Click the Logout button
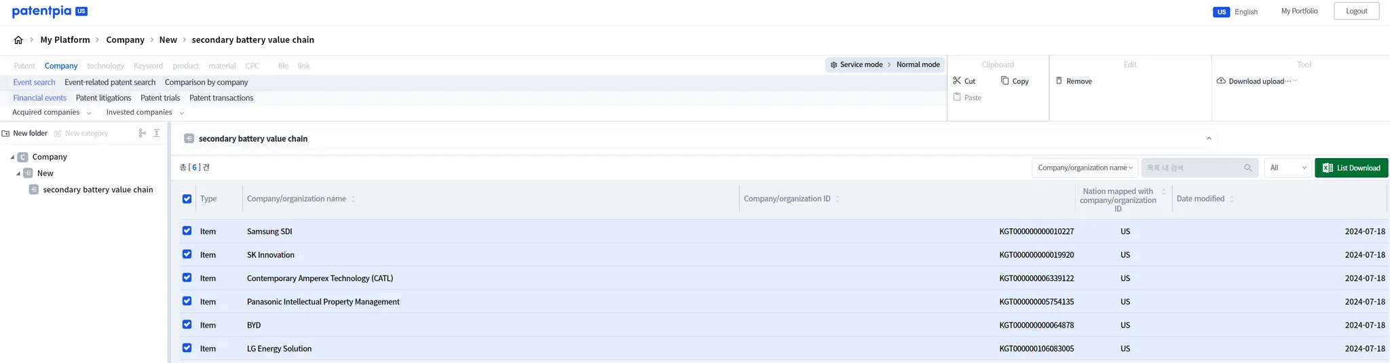Screen dimensions: 1390x363 click(x=1356, y=11)
